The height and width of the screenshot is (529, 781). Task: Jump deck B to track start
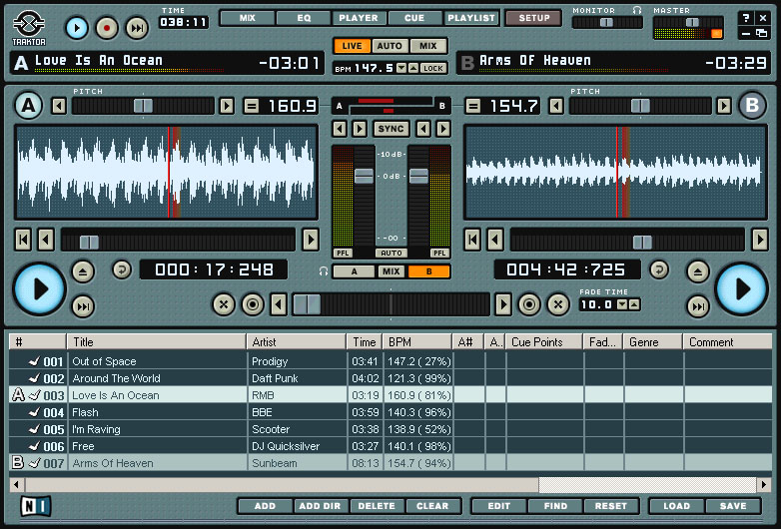472,240
